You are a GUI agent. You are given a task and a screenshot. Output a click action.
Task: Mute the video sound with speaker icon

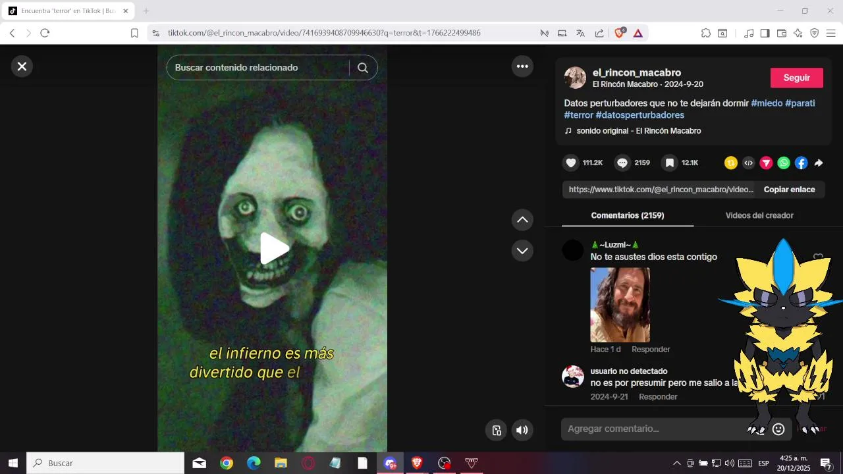pyautogui.click(x=522, y=431)
